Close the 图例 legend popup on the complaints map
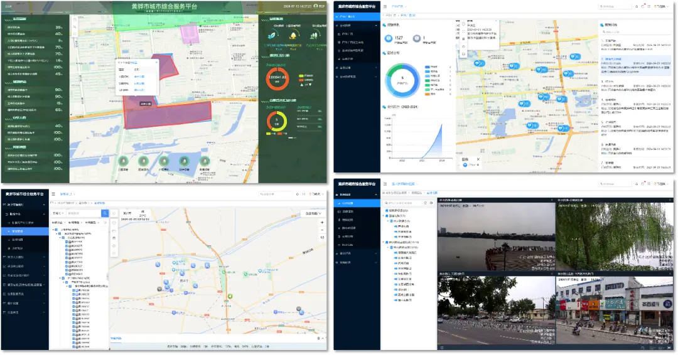Viewport: 678px width, 355px height. (478, 159)
